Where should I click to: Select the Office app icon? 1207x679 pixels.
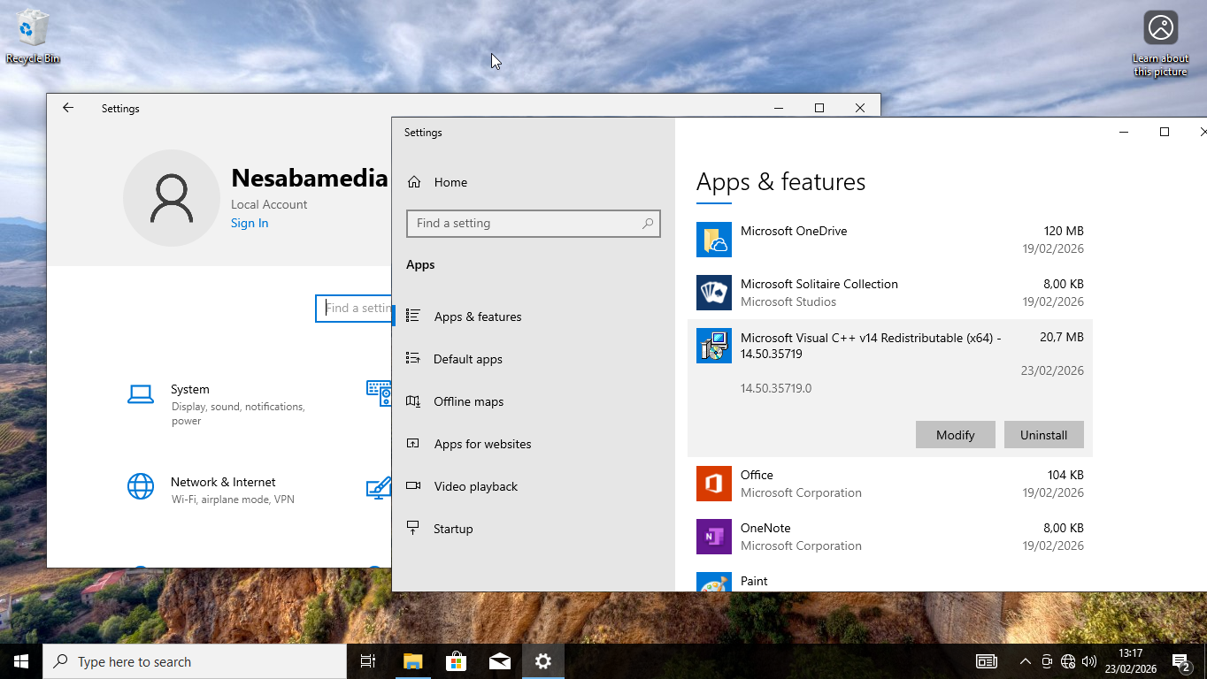(713, 484)
